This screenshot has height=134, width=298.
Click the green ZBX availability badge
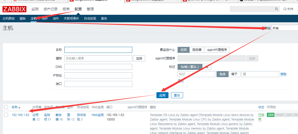[271, 115]
